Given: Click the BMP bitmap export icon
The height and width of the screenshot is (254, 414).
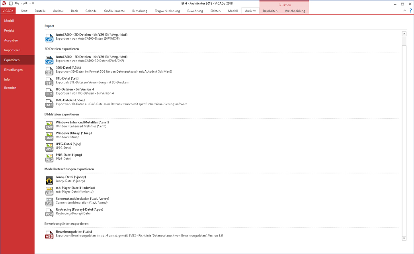Looking at the screenshot, I should [x=49, y=136].
